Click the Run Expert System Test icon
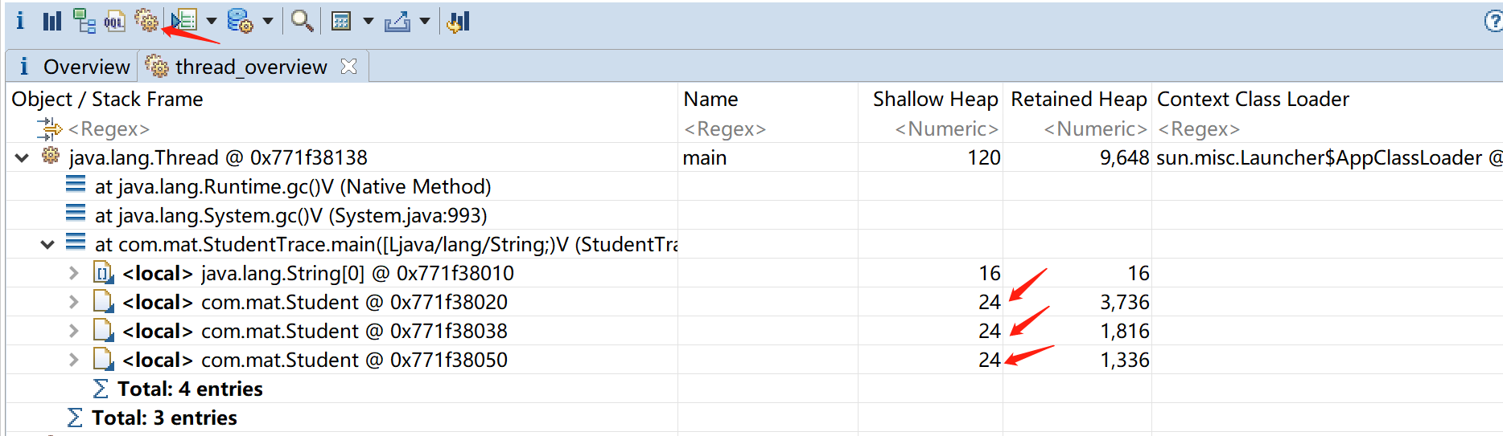This screenshot has width=1503, height=436. [184, 22]
